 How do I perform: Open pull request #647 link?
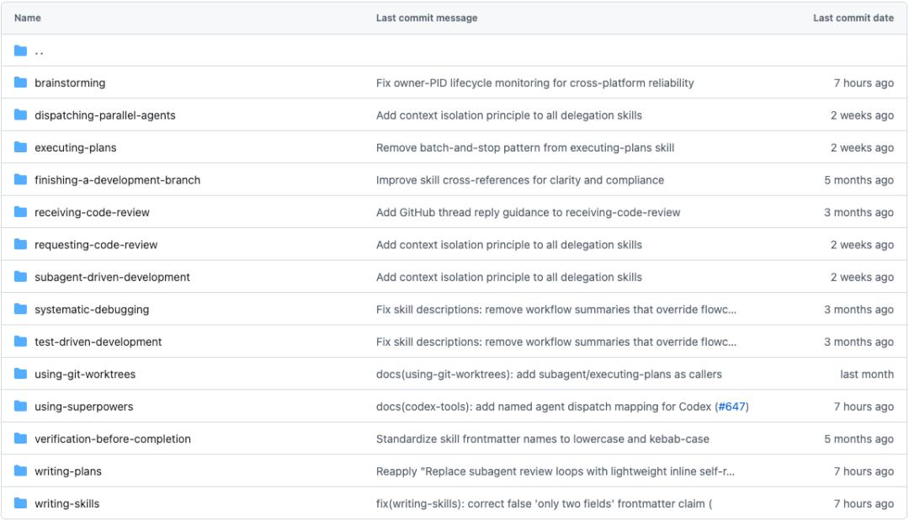click(731, 407)
